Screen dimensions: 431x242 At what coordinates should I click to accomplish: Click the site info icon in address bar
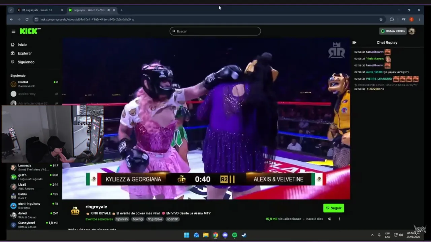point(35,19)
